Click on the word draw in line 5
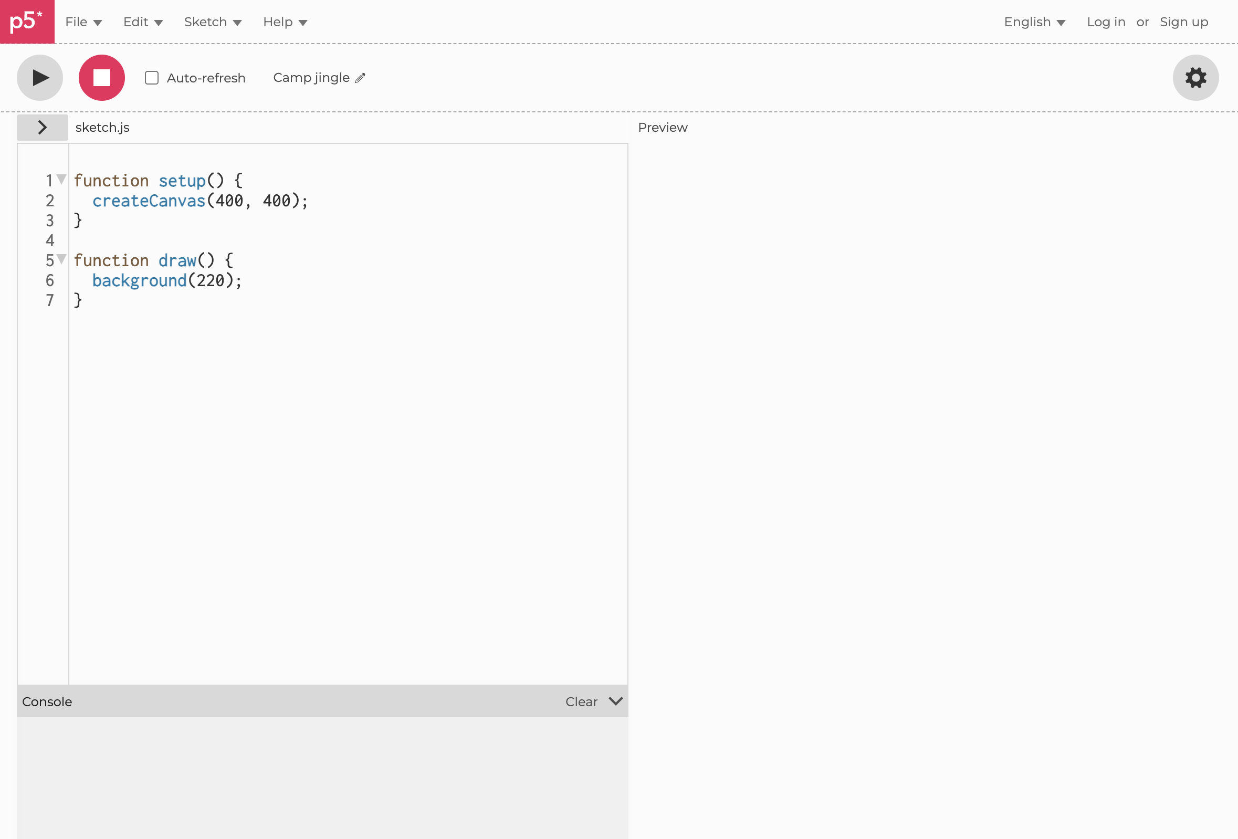This screenshot has height=839, width=1238. click(x=177, y=260)
